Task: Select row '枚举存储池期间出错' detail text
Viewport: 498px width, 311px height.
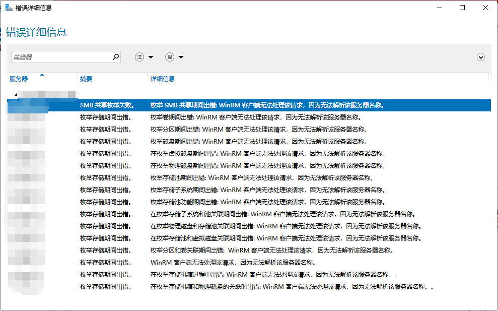Action: pyautogui.click(x=262, y=178)
